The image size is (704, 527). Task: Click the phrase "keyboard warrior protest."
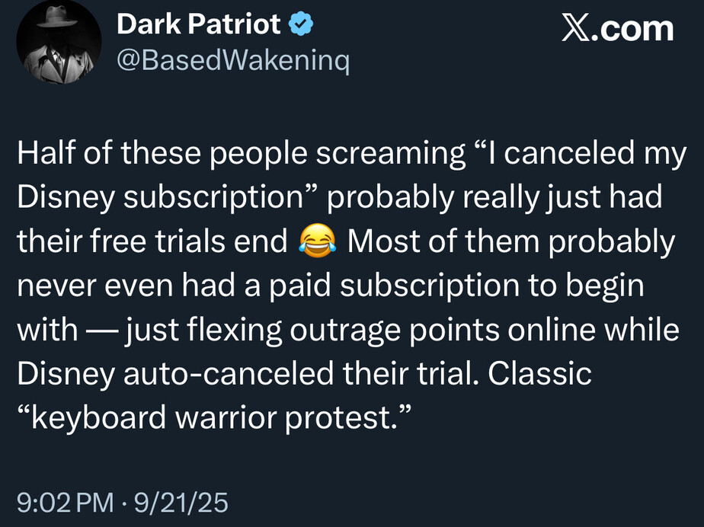[214, 417]
